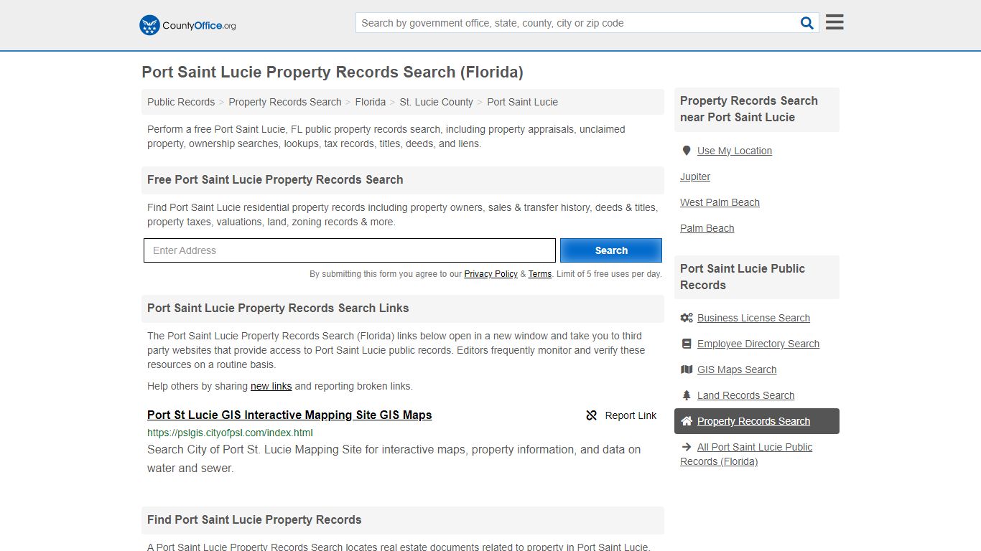The image size is (981, 551).
Task: Open the St. Lucie County breadcrumb link
Action: tap(436, 102)
